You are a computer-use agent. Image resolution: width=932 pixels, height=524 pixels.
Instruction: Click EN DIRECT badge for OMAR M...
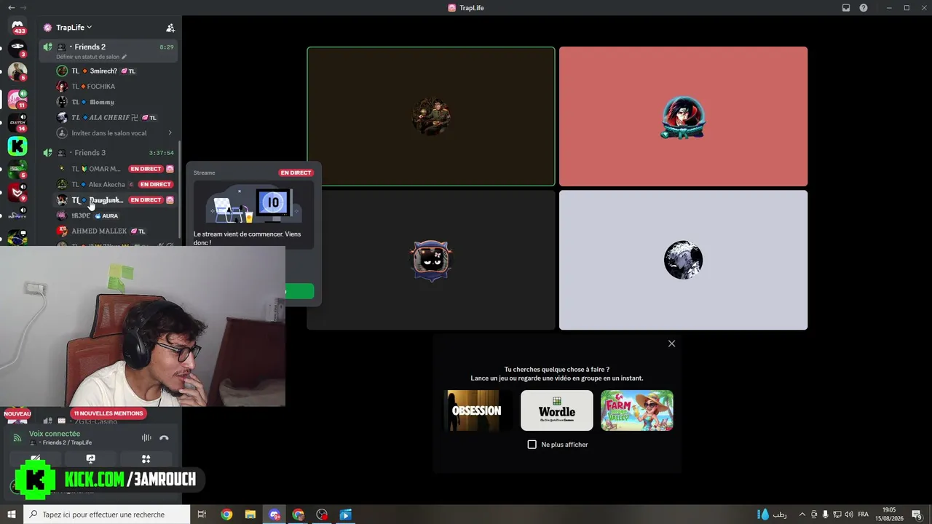tap(146, 169)
